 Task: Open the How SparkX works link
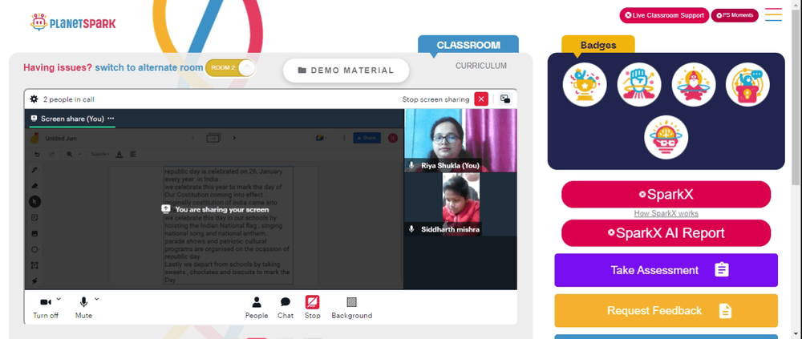pos(666,213)
